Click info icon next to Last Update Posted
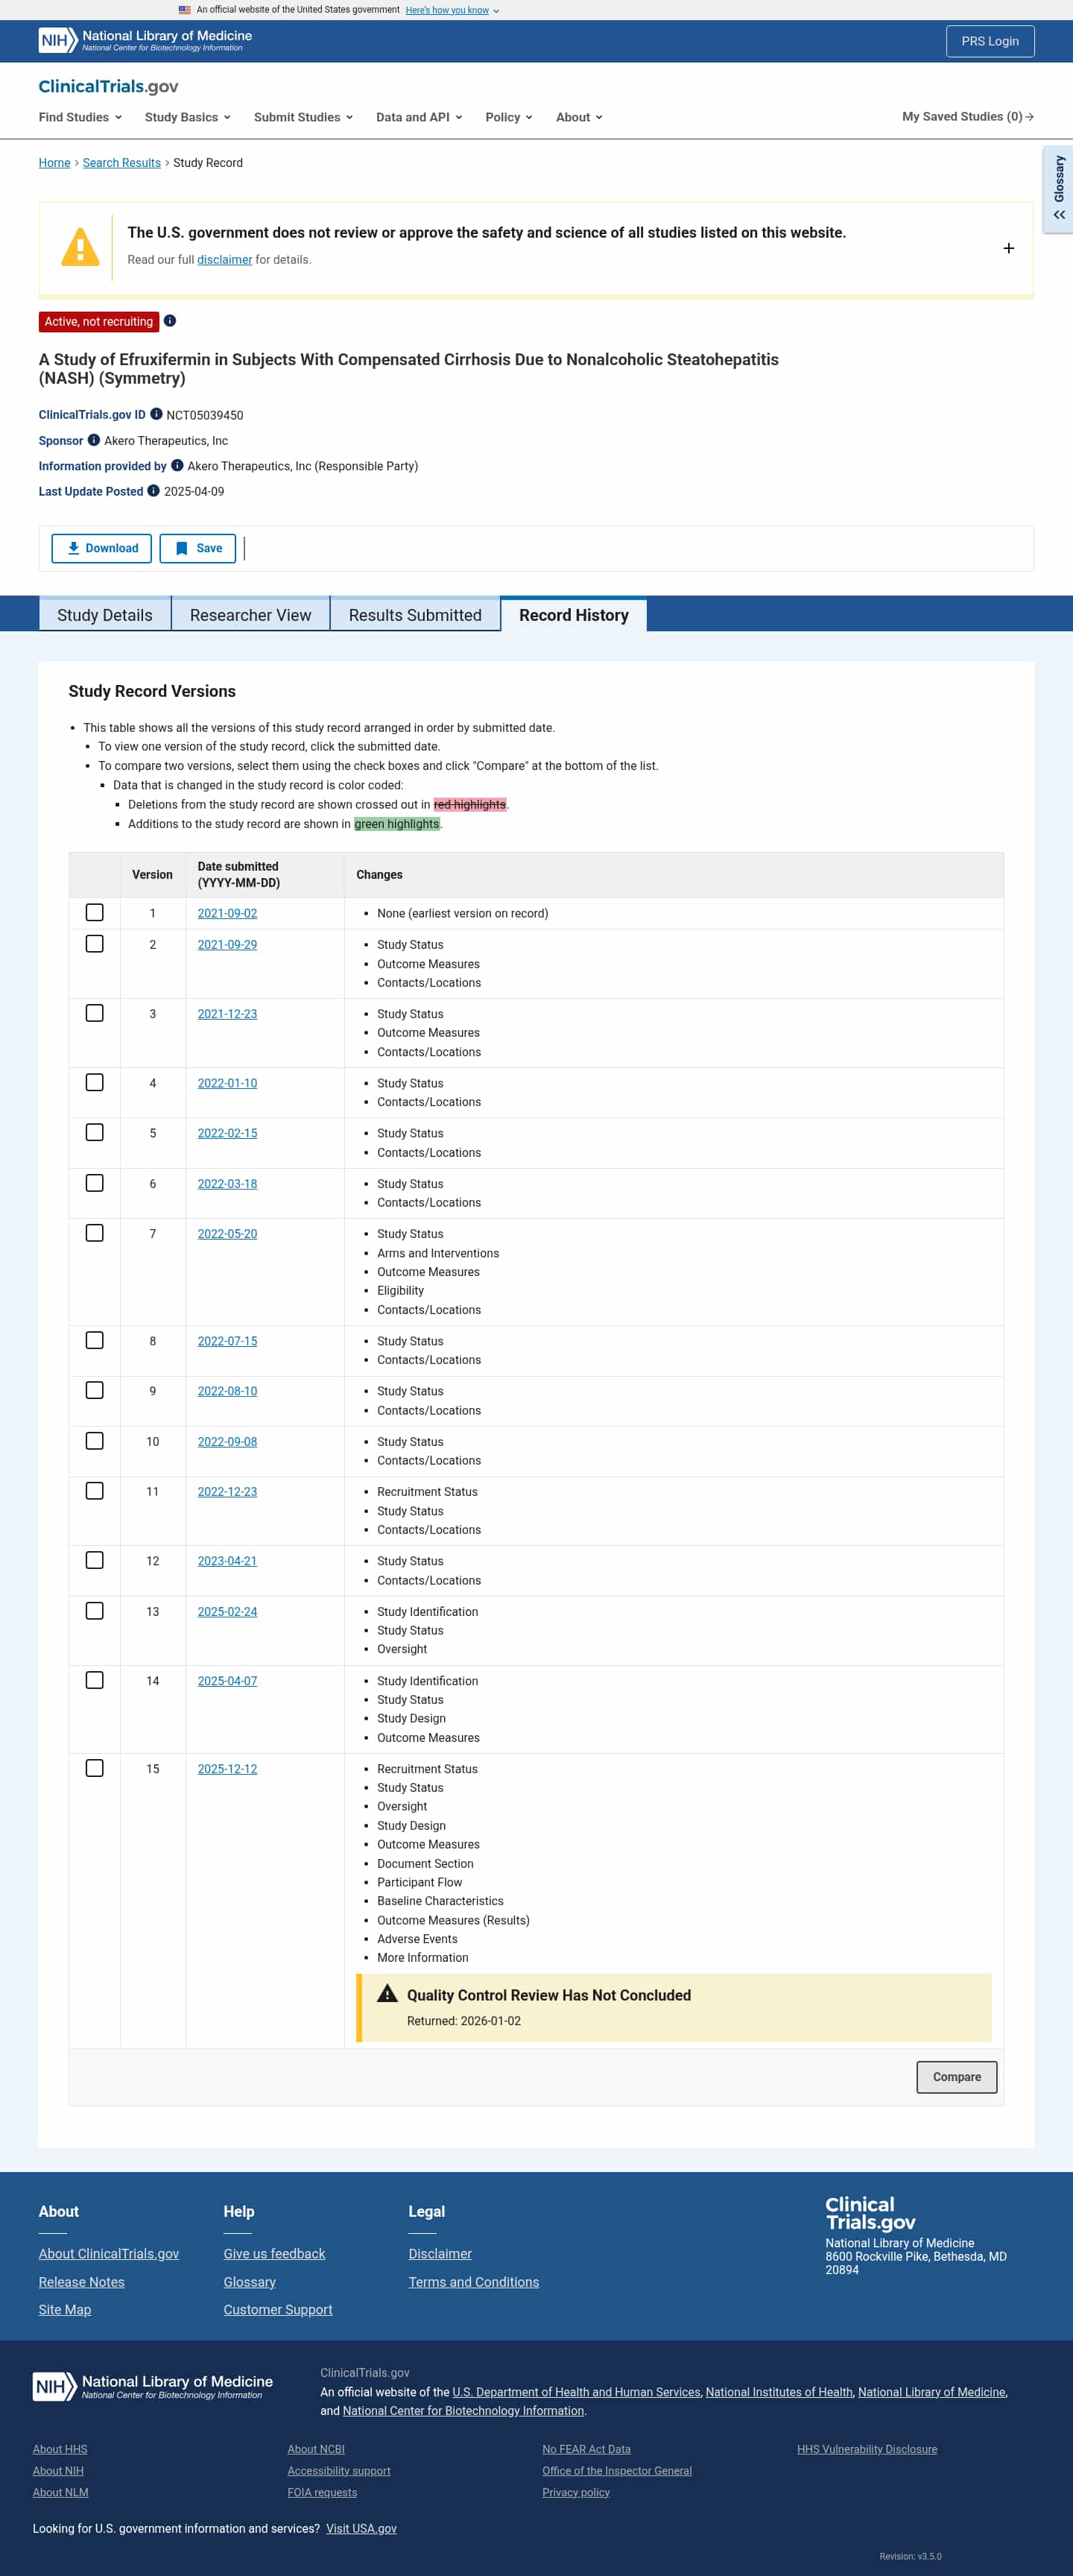1073x2576 pixels. [x=153, y=491]
